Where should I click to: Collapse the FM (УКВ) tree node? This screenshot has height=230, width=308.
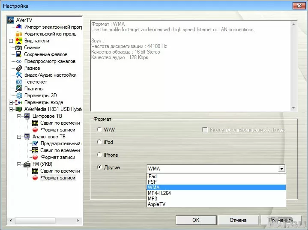[19, 164]
